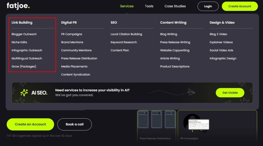263x146 pixels.
Task: Open Product Descriptions
Action: tap(175, 66)
